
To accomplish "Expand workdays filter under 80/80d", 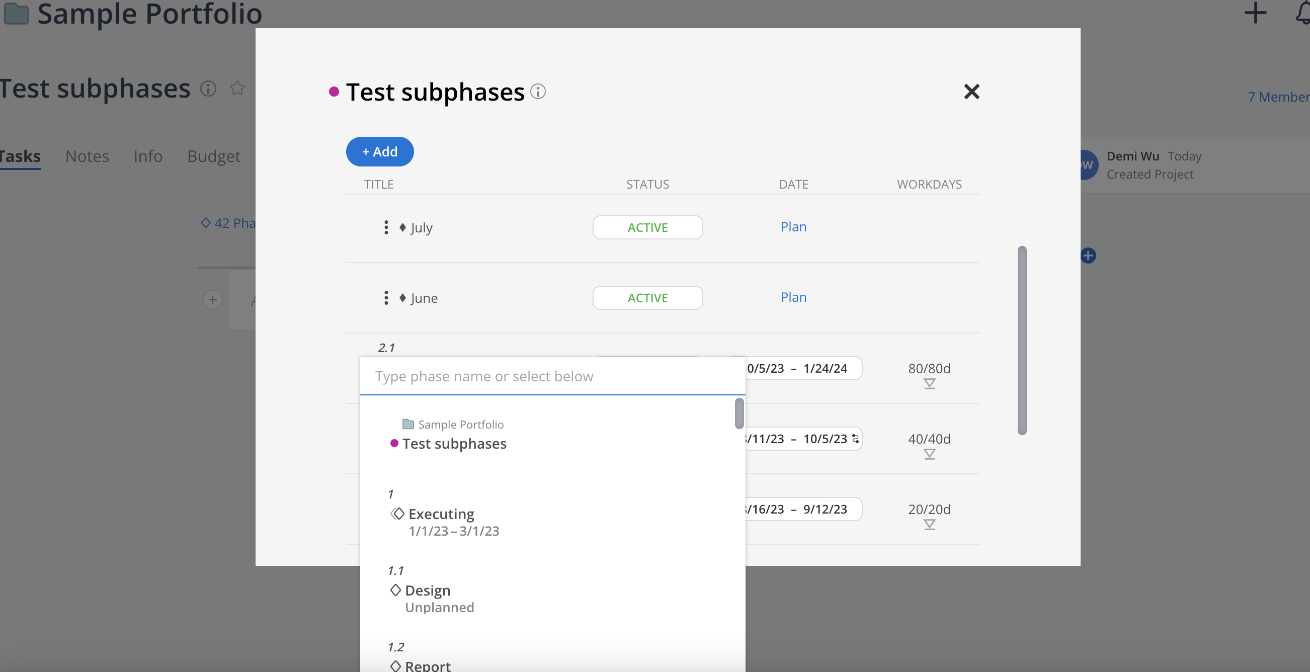I will (929, 384).
